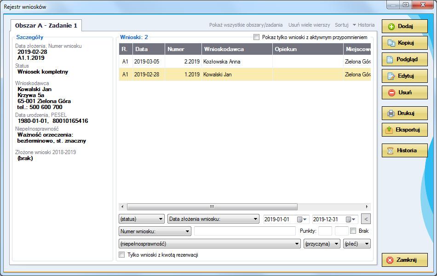Click the Opiekun column header
The width and height of the screenshot is (437, 276).
(308, 49)
